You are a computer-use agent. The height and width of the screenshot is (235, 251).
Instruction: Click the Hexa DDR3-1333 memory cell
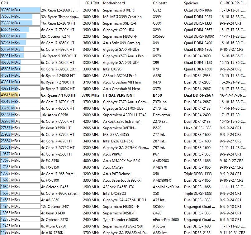coord(198,128)
